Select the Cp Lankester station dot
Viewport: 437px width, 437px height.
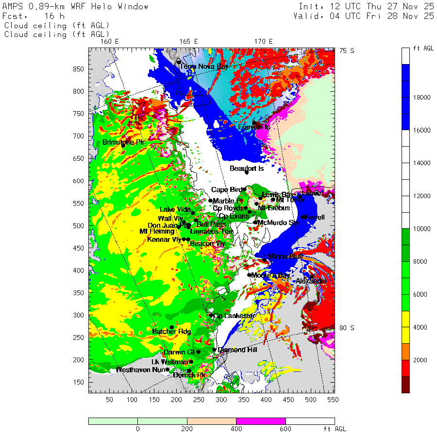tap(211, 316)
